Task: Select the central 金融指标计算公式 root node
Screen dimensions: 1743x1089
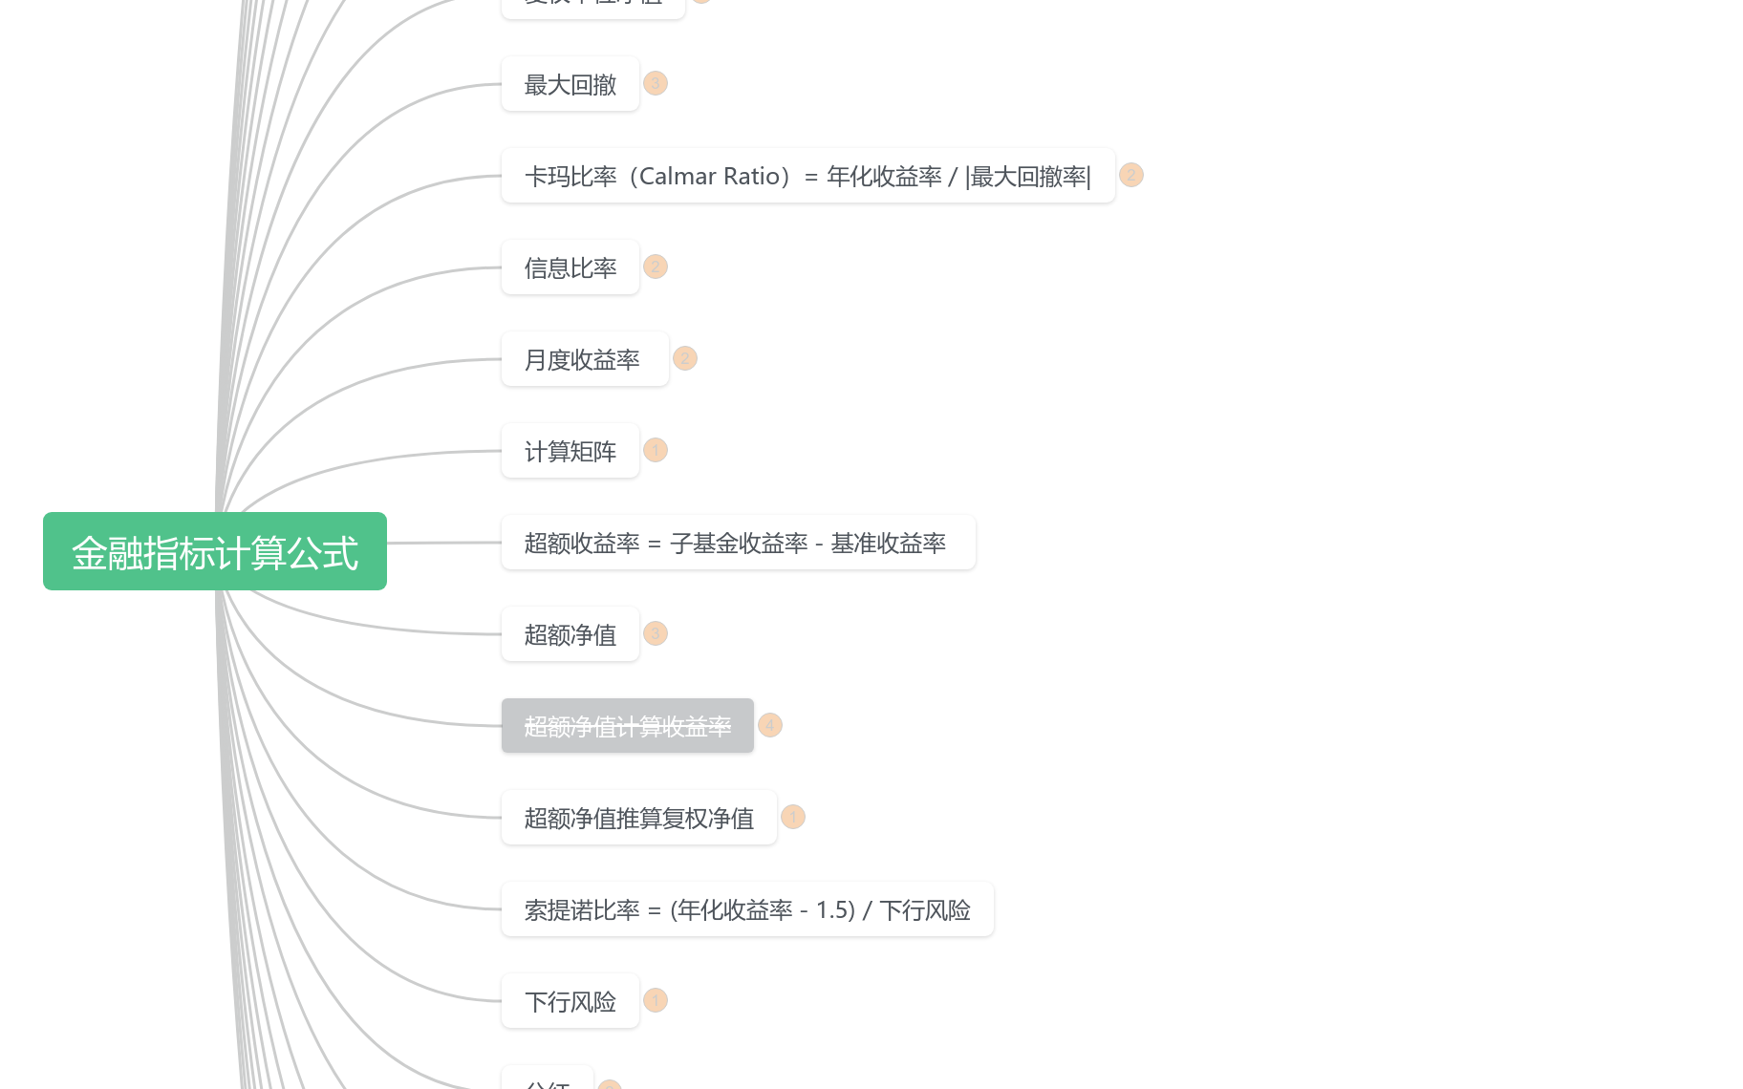Action: [215, 551]
